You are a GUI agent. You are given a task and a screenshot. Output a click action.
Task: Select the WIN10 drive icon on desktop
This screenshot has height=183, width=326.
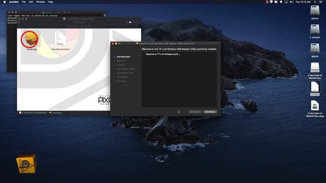point(315,48)
